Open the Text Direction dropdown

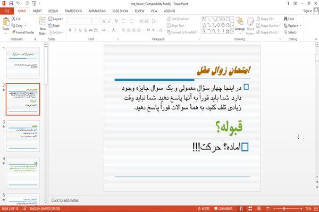[179, 19]
